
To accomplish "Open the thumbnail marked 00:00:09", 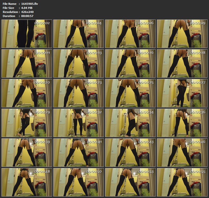I will pyautogui.click(x=182, y=34).
